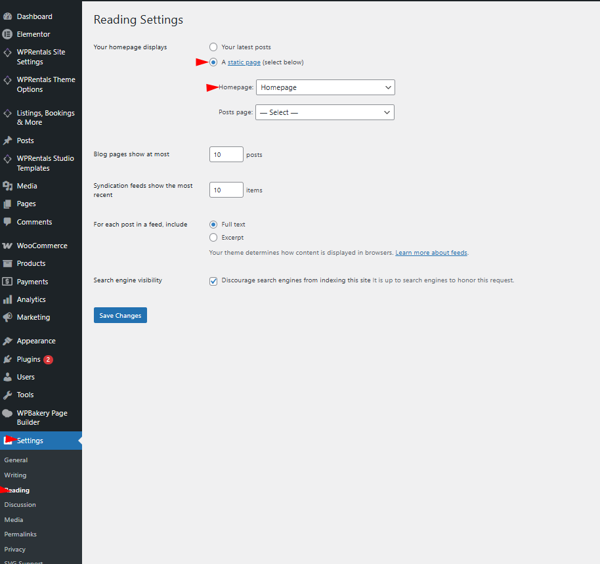The width and height of the screenshot is (600, 564).
Task: Click the Save Changes button
Action: pyautogui.click(x=120, y=316)
